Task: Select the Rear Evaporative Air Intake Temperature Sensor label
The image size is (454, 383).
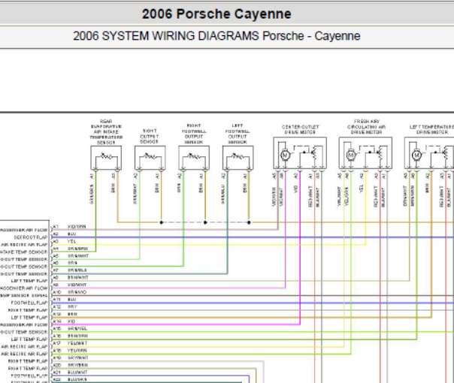Action: click(106, 132)
